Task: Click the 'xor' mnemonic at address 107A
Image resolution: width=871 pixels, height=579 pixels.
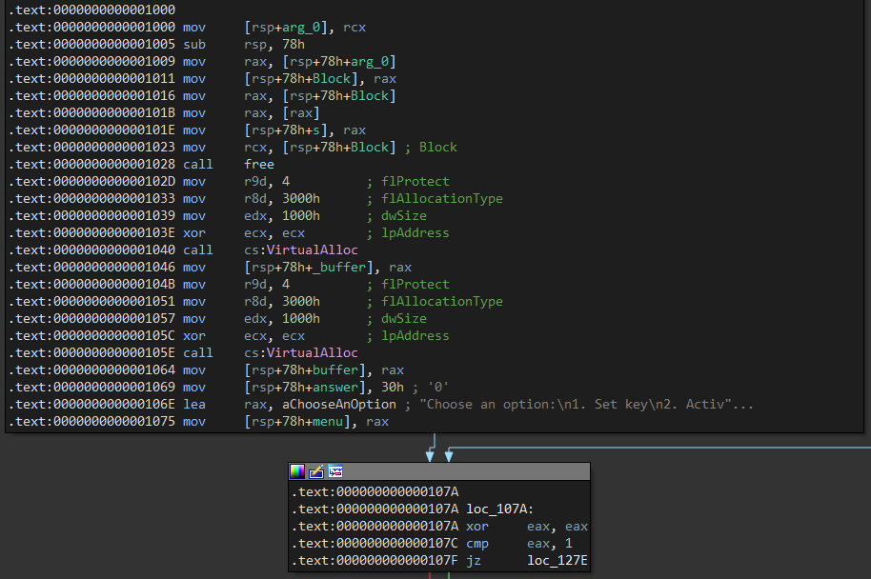Action: coord(477,526)
